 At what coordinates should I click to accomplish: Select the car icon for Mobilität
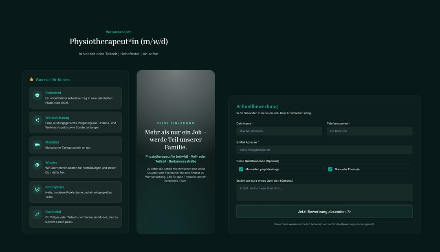pyautogui.click(x=37, y=144)
